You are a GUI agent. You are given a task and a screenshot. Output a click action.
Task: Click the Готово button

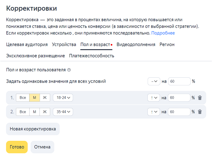[x=17, y=147]
